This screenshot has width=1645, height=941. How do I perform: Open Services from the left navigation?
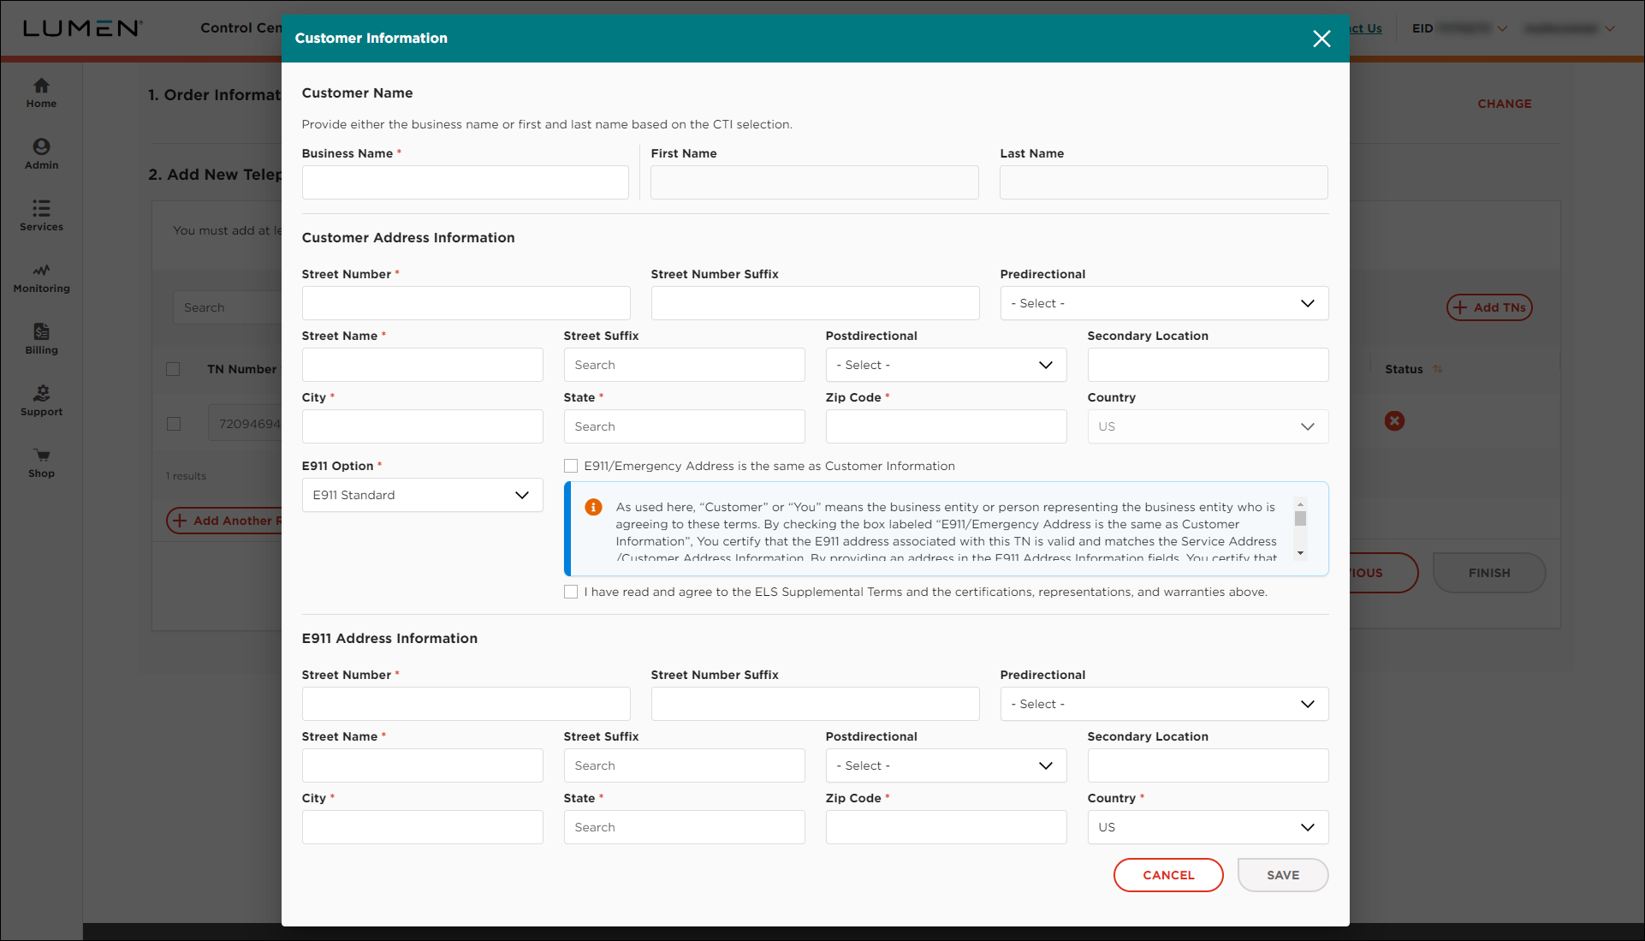point(41,214)
